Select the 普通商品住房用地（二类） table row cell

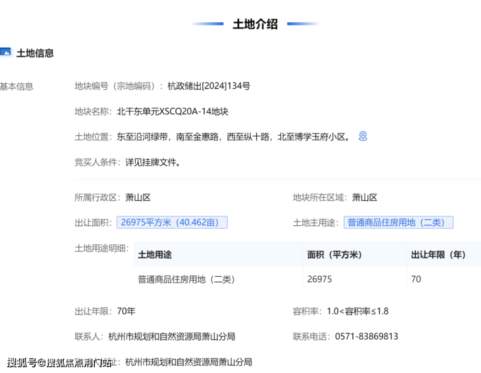(x=186, y=279)
